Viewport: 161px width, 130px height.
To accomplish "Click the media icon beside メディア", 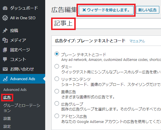I will pyautogui.click(x=5, y=40).
